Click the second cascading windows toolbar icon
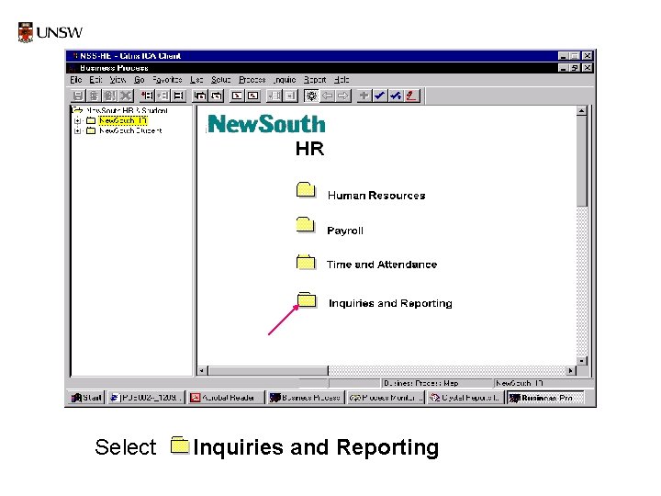The image size is (661, 496). 217,96
